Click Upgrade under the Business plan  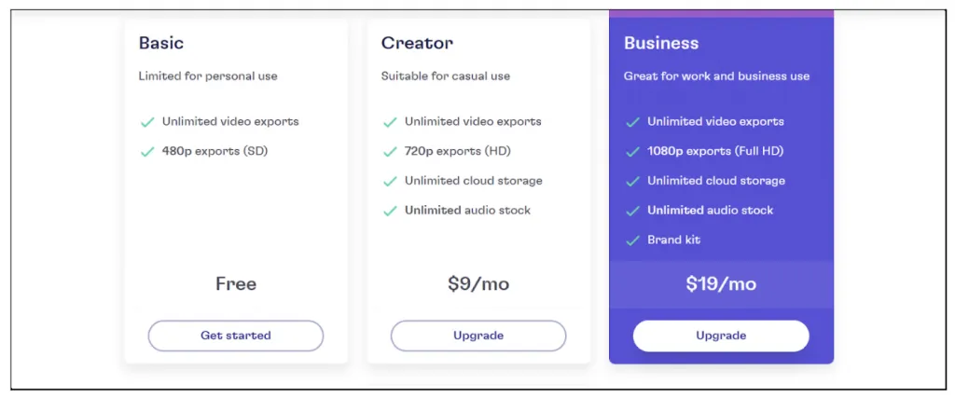(720, 336)
